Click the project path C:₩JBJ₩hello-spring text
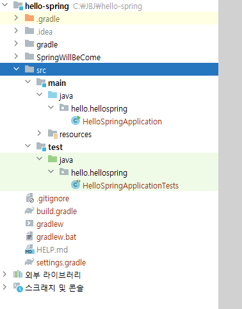 (108, 6)
